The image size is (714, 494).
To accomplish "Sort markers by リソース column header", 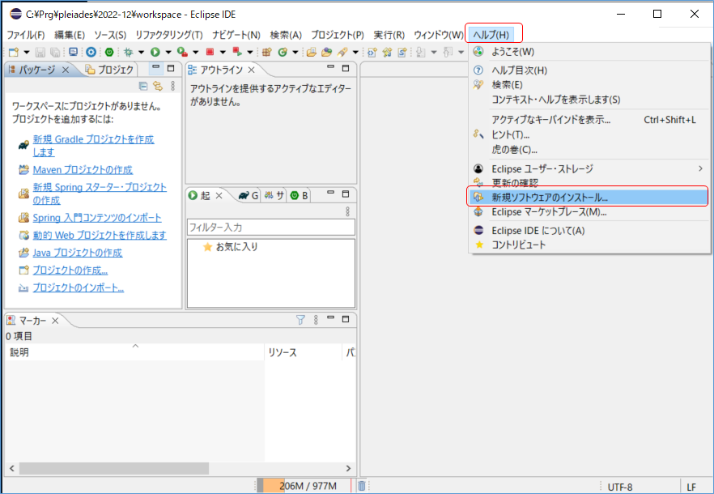I will click(x=303, y=352).
